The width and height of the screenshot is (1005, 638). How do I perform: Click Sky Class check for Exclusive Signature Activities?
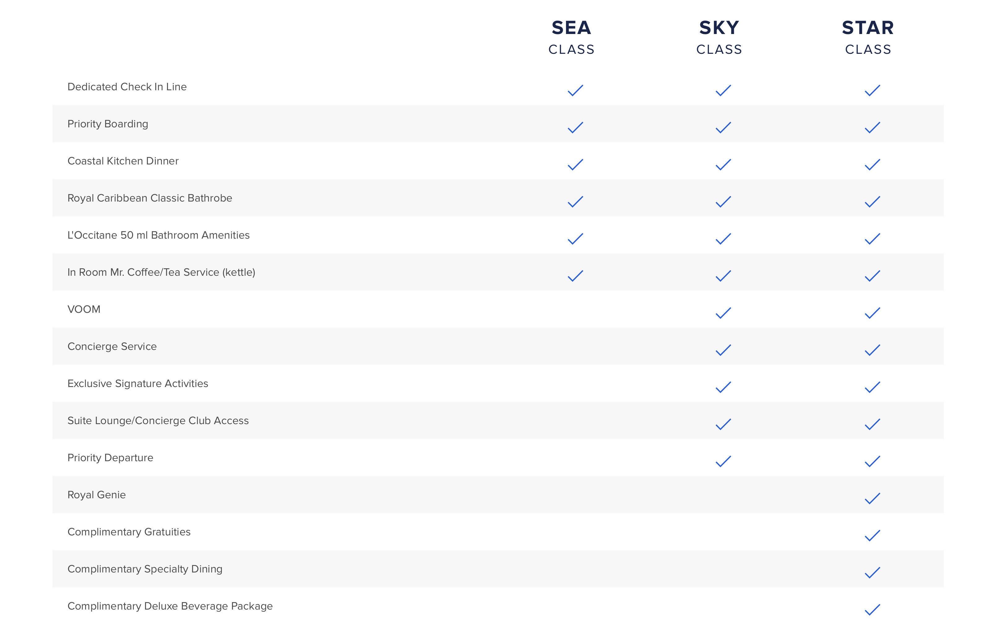coord(723,387)
